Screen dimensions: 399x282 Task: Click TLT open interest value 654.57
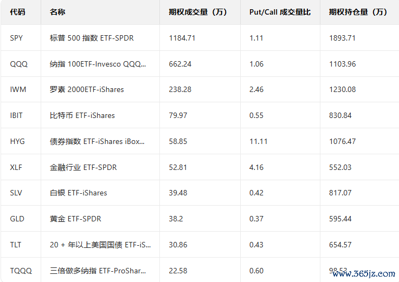click(340, 245)
